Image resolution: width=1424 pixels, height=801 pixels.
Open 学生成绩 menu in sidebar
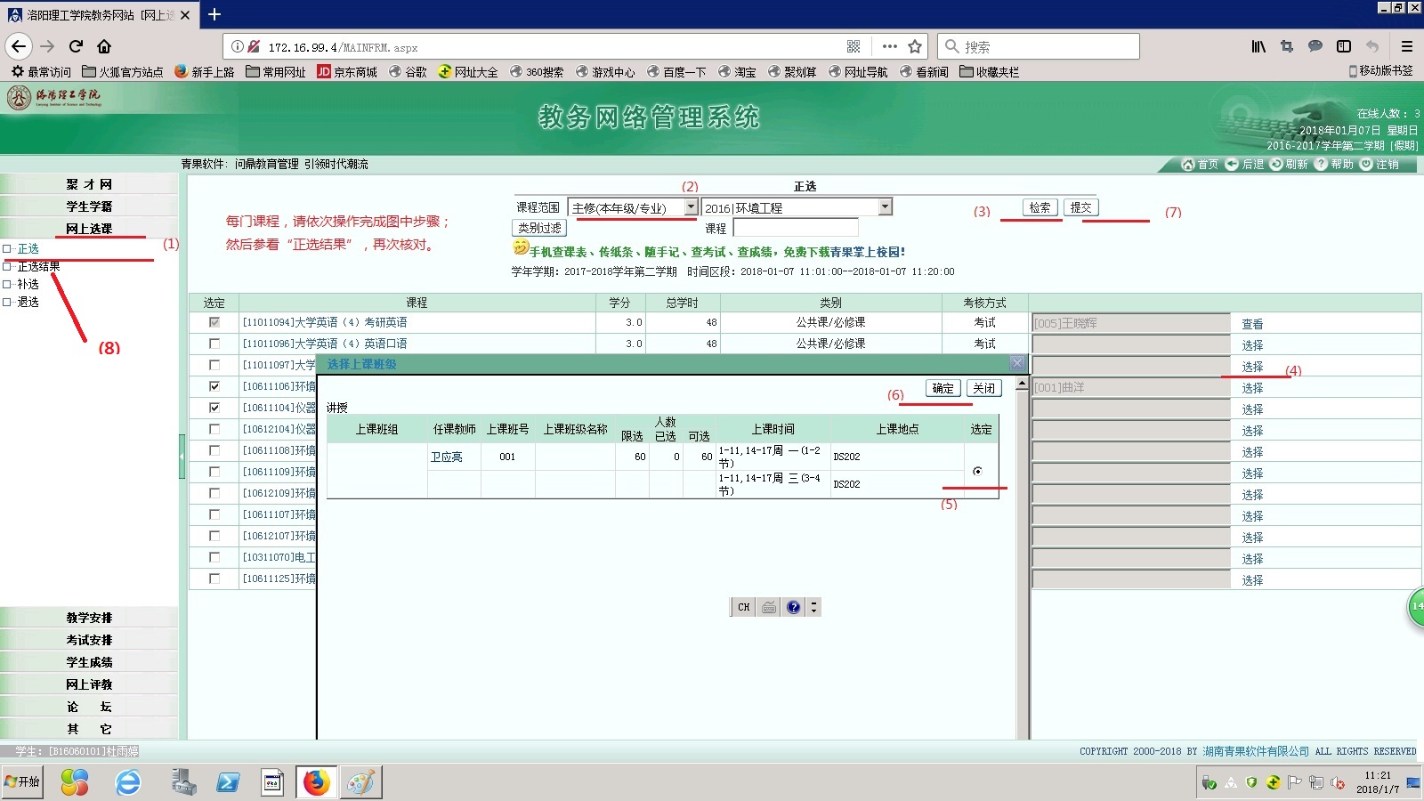[89, 662]
